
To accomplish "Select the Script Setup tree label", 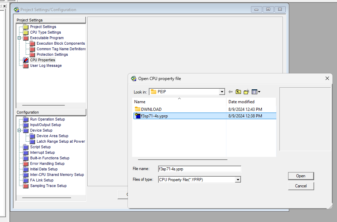I will [x=41, y=147].
